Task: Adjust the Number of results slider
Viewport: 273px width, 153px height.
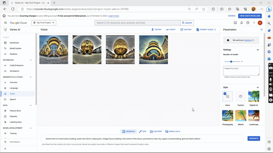Action: click(x=231, y=62)
